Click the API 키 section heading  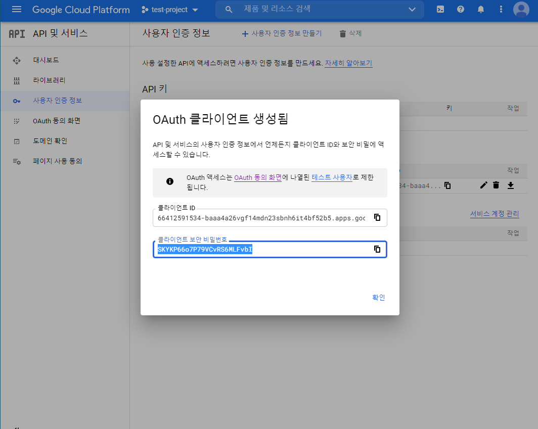tap(154, 89)
